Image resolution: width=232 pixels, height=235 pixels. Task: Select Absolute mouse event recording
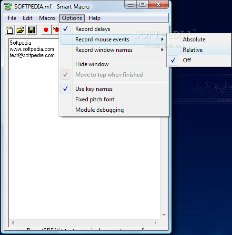tap(199, 39)
